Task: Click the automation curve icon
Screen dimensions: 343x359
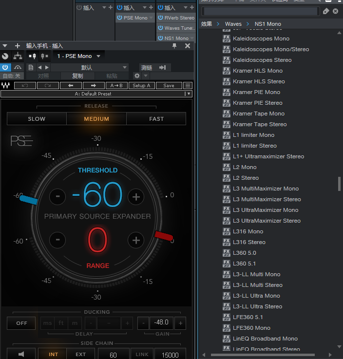Action: click(x=18, y=68)
